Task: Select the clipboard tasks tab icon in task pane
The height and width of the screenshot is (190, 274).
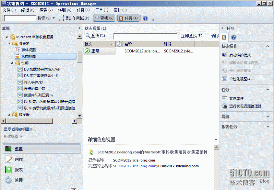Action: [x=224, y=37]
